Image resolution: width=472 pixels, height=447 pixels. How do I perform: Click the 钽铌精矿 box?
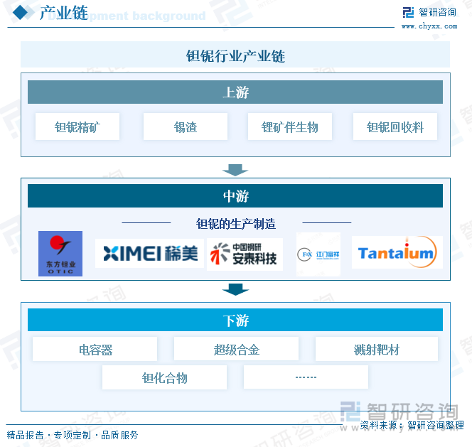click(x=77, y=126)
